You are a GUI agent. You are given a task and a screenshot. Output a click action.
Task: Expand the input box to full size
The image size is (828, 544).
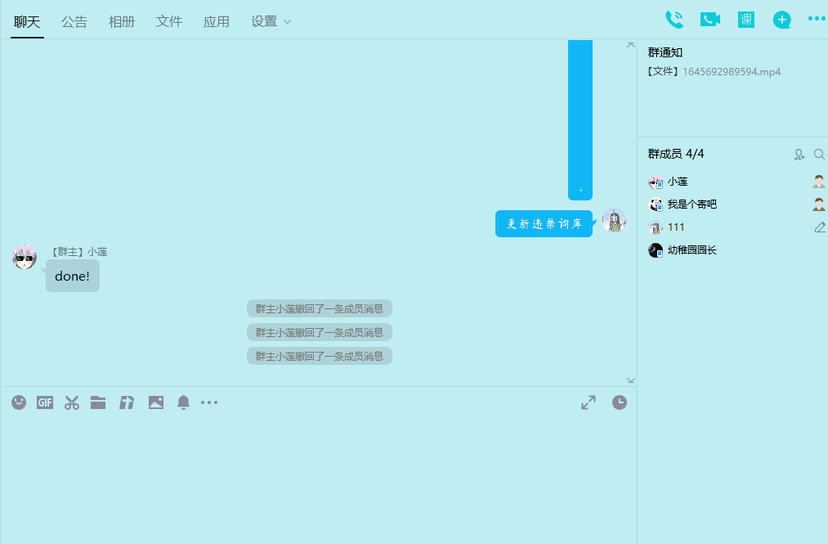[x=589, y=402]
